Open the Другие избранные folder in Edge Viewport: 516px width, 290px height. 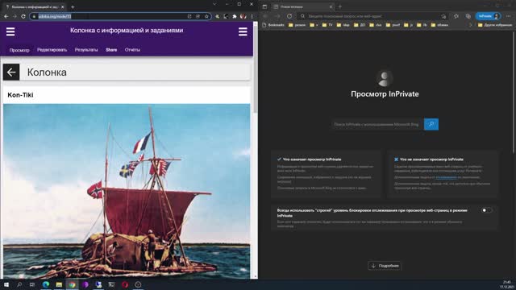pyautogui.click(x=494, y=25)
